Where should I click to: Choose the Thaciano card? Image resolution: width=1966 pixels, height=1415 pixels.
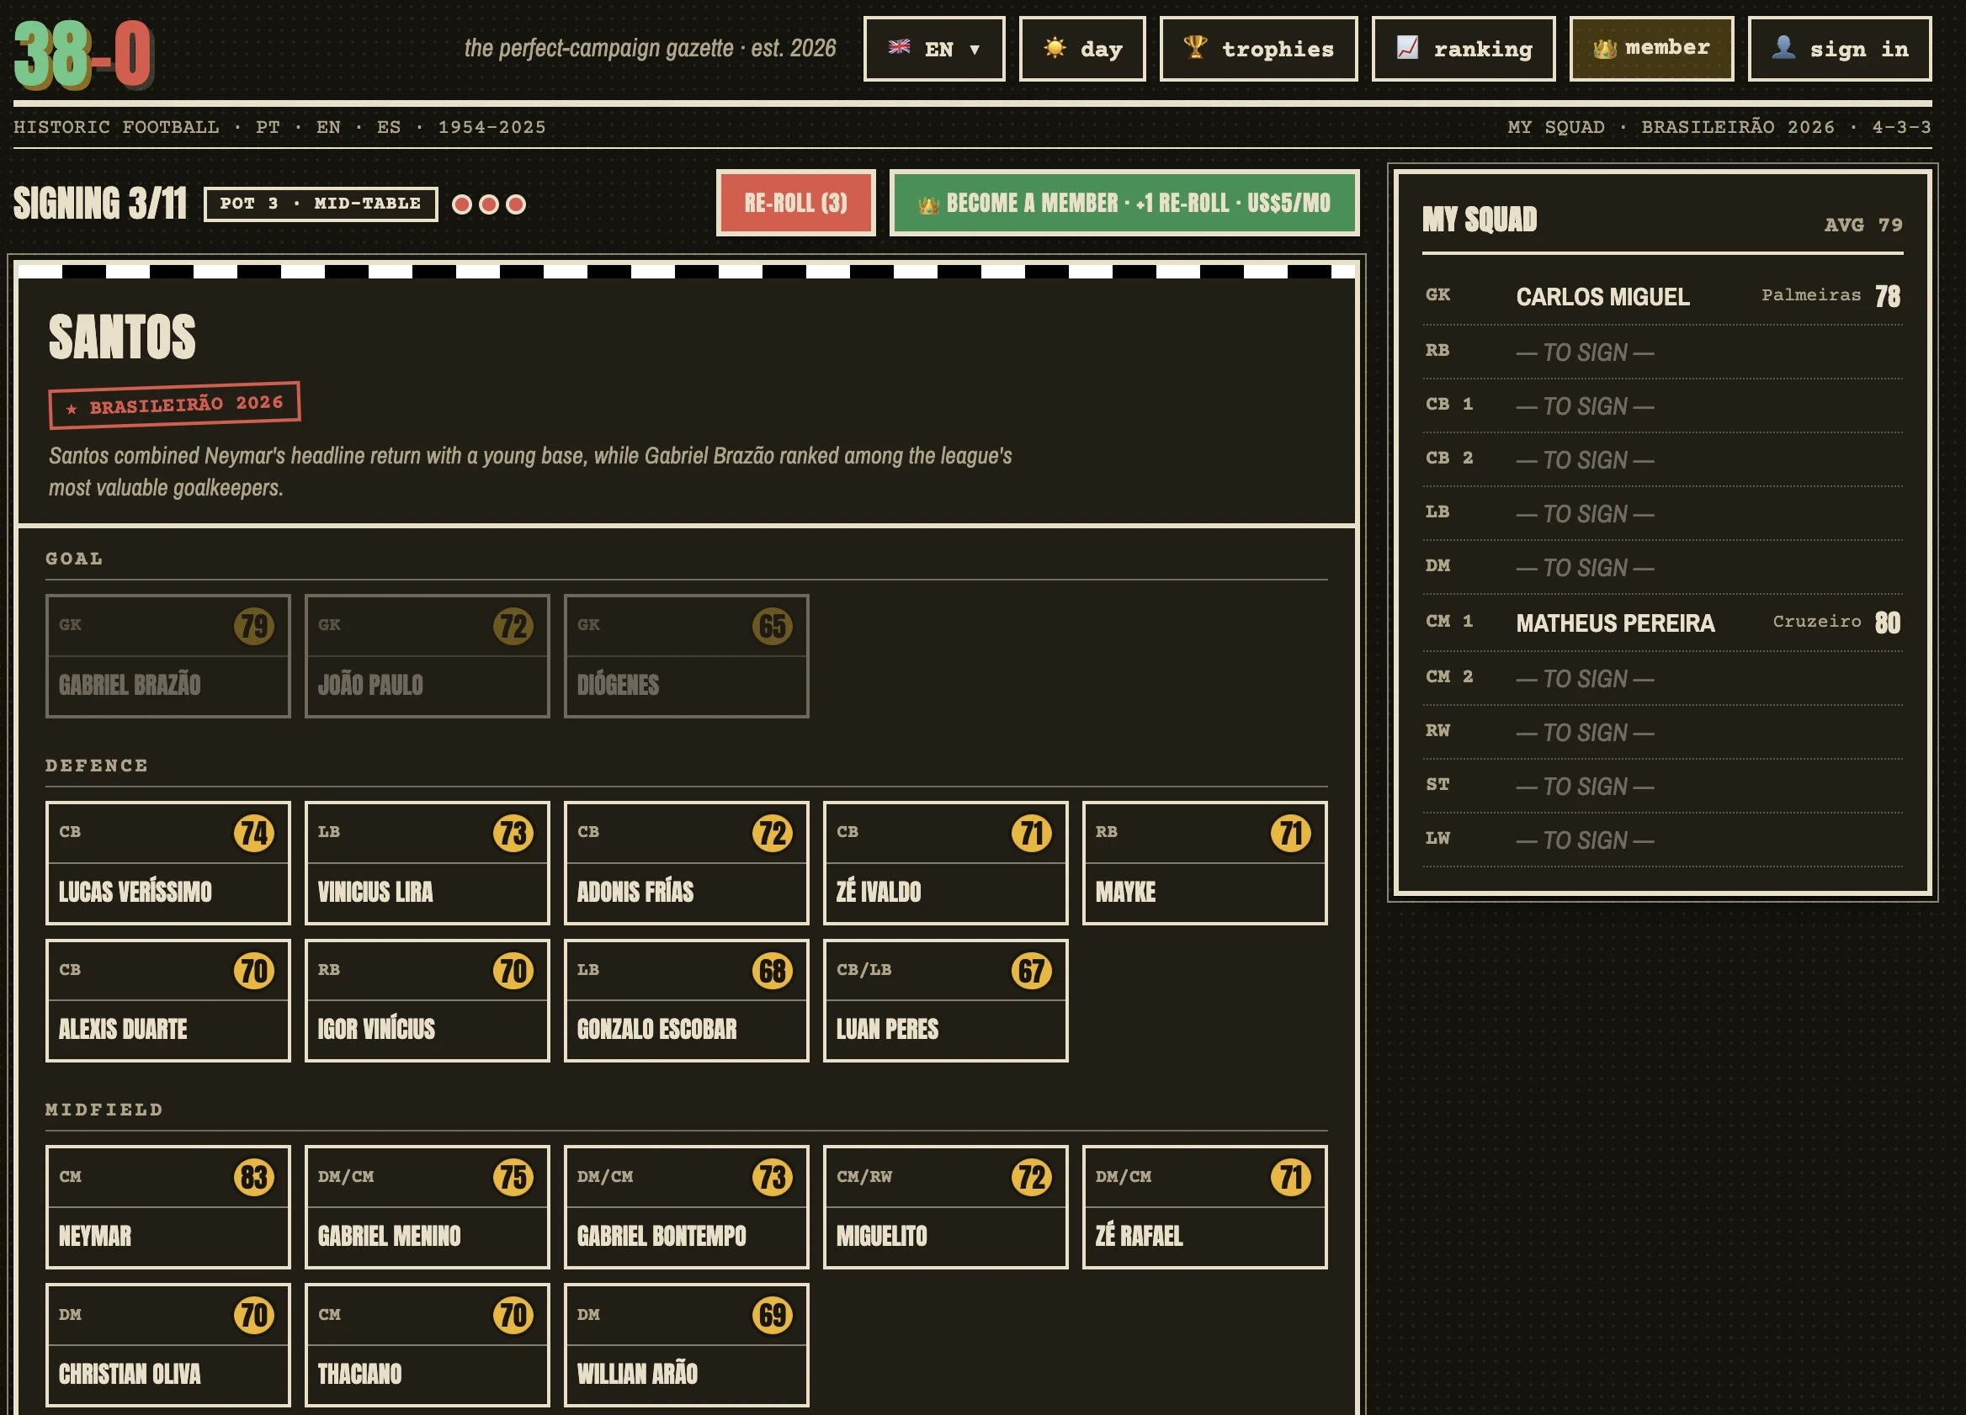tap(428, 1345)
